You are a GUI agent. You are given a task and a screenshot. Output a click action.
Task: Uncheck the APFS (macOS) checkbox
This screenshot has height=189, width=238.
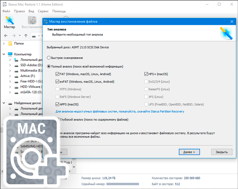[57, 104]
